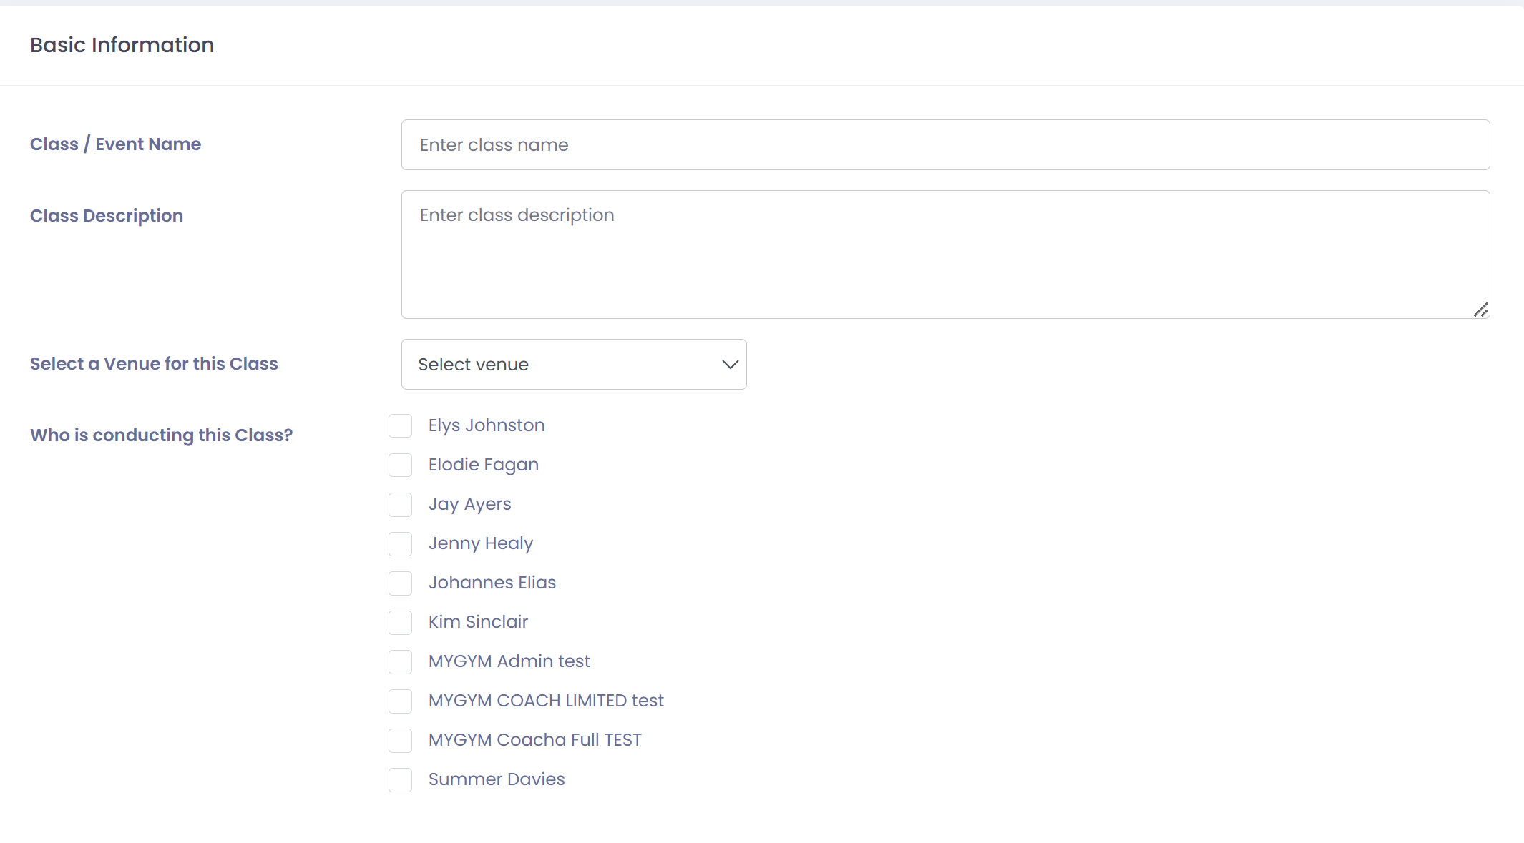This screenshot has height=843, width=1524.
Task: Grab the description textarea resize handle
Action: click(1481, 310)
